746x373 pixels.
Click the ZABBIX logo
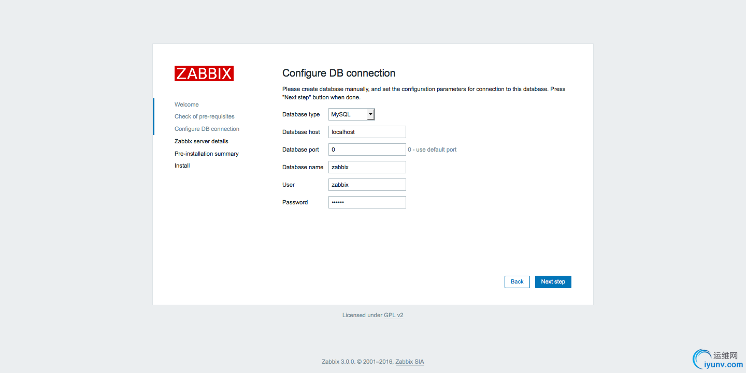click(x=204, y=73)
